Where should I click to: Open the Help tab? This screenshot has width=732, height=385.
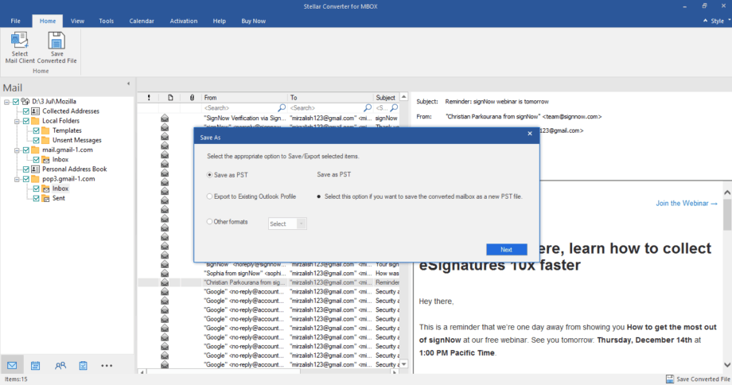click(x=219, y=21)
